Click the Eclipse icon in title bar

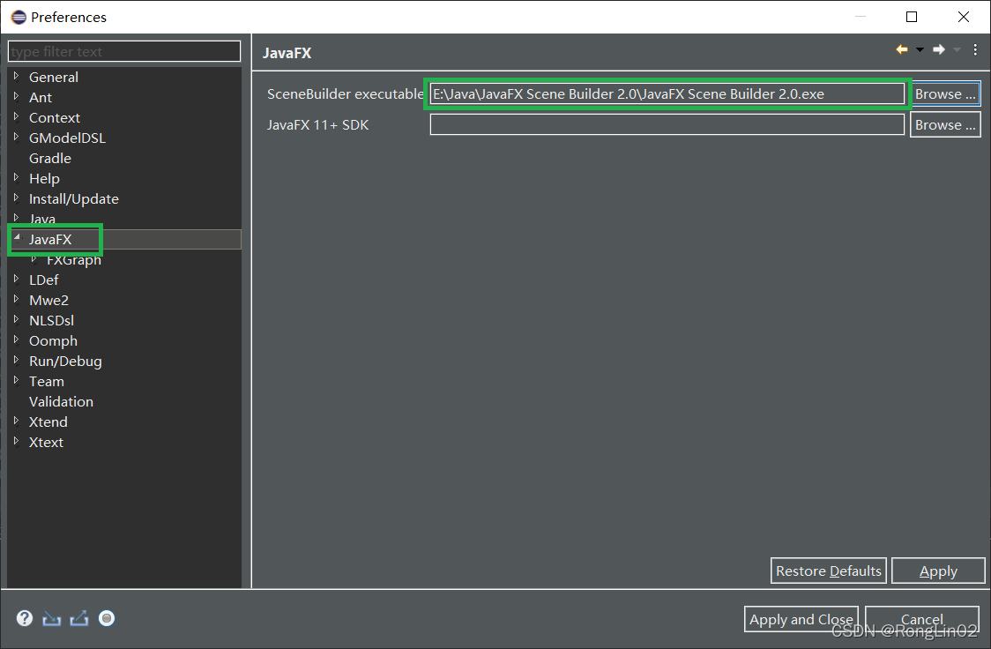coord(19,17)
